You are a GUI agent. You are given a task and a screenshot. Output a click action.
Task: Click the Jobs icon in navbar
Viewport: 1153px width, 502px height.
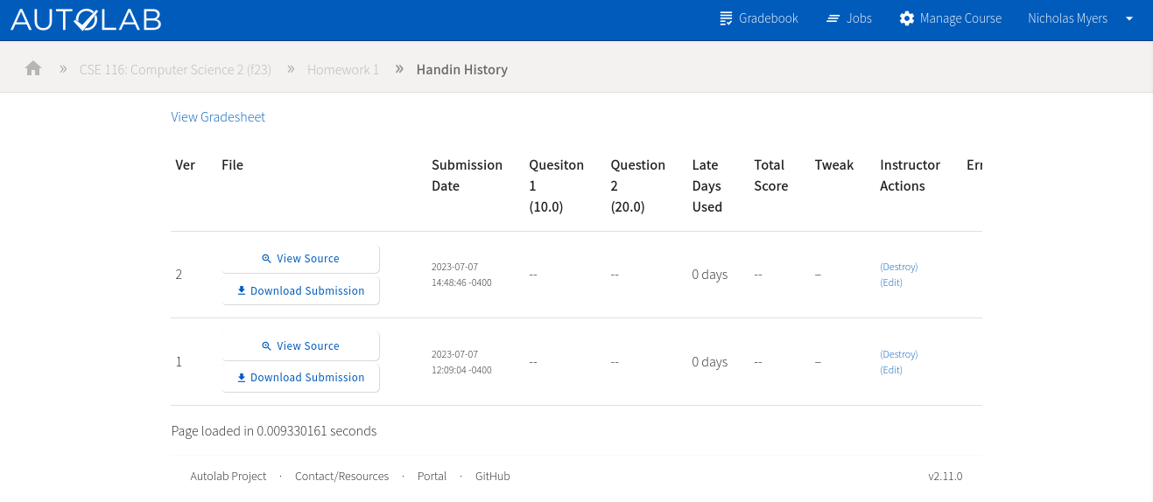click(833, 18)
